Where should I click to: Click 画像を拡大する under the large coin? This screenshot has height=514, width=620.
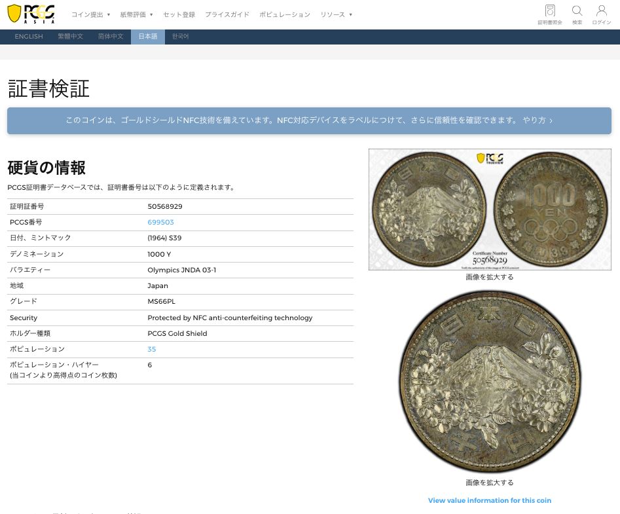[x=490, y=483]
